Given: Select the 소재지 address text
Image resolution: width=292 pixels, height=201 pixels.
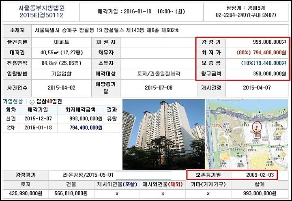Looking at the screenshot, I should coord(107,30).
